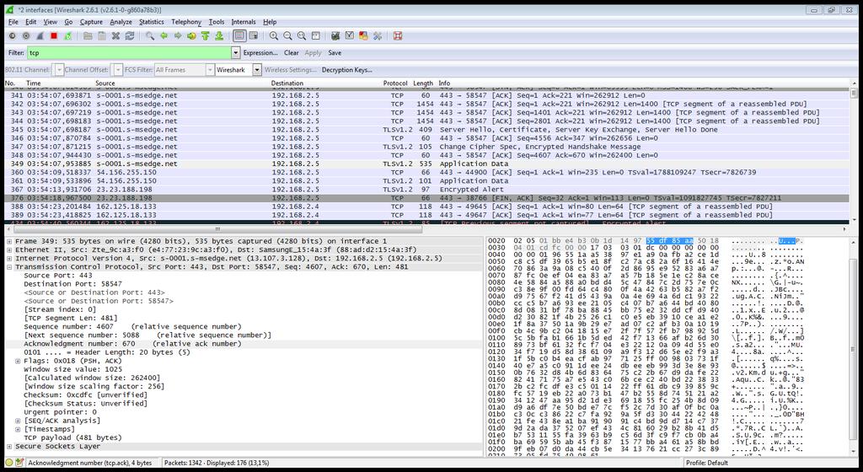Start a new live capture (shark fin icon)
Image resolution: width=863 pixels, height=472 pixels.
pyautogui.click(x=40, y=35)
